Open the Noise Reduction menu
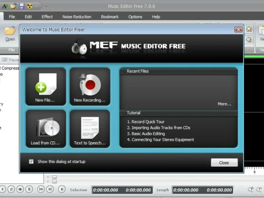Viewport: 264px width, 198px height. point(77,17)
